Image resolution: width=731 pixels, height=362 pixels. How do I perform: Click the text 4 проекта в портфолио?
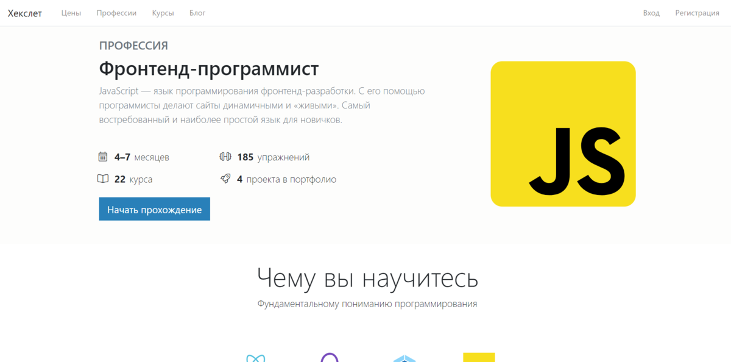[286, 180]
